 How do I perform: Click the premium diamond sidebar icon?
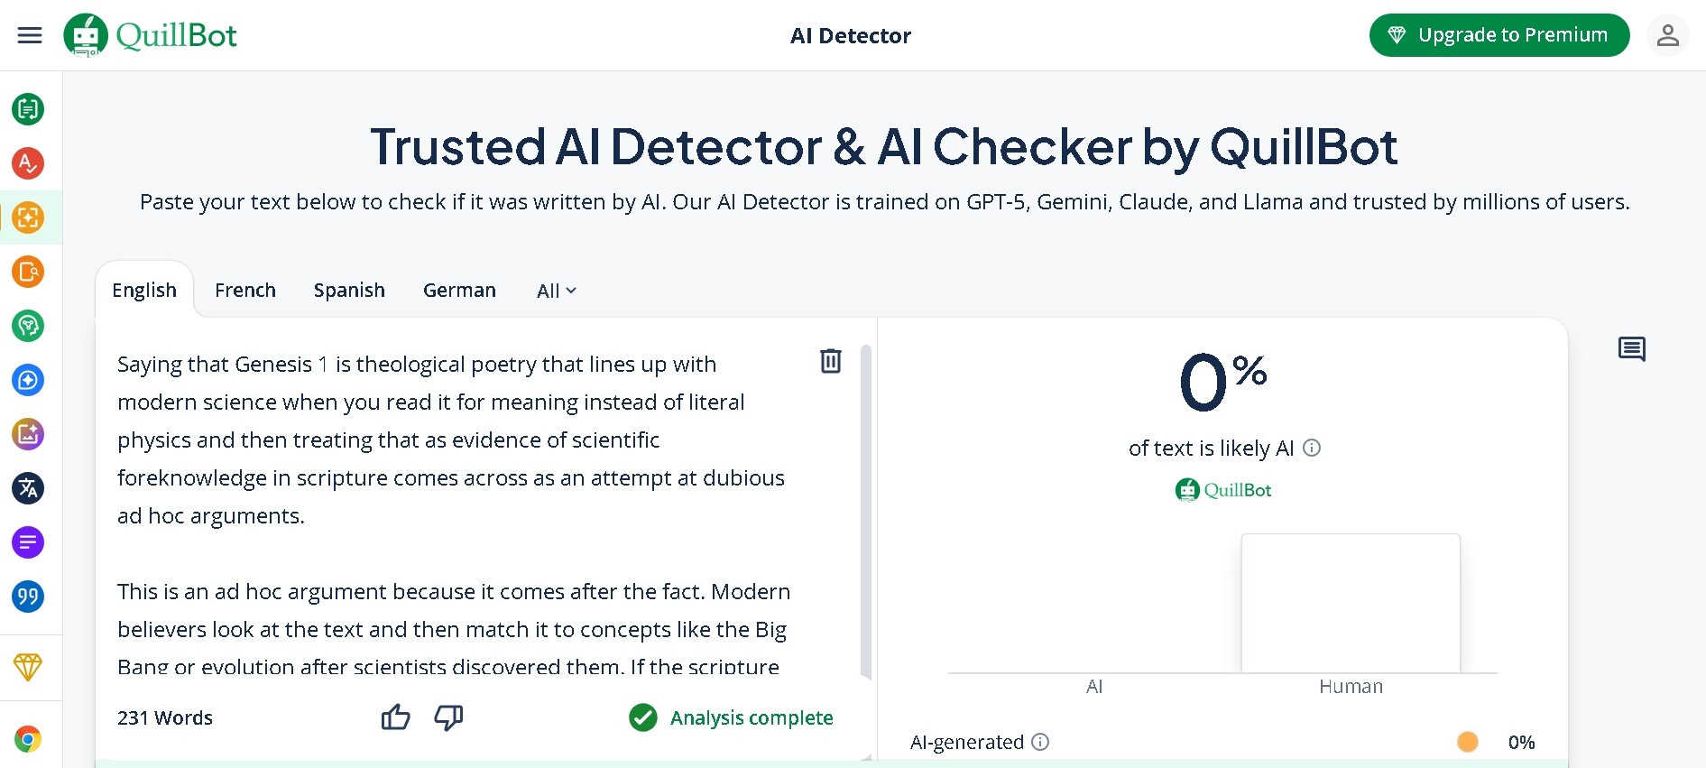(x=28, y=667)
